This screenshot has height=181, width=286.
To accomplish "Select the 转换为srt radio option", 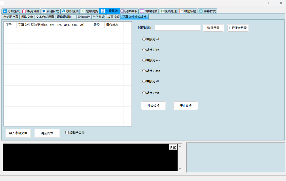I will 144,39.
